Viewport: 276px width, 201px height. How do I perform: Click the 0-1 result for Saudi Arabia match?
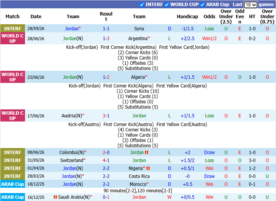coord(106,197)
